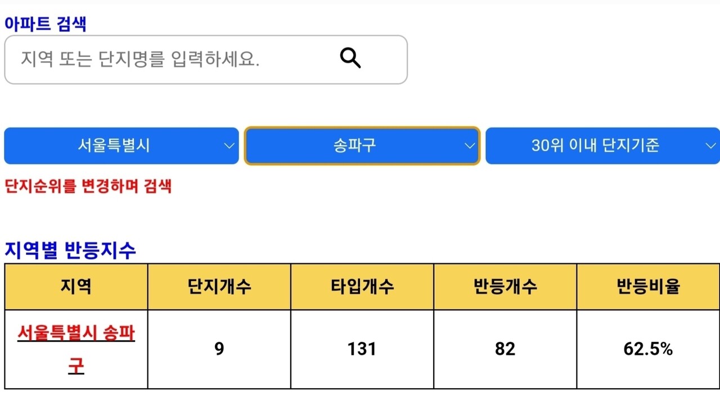Select the 반등비율 column header
The height and width of the screenshot is (396, 720).
point(648,286)
